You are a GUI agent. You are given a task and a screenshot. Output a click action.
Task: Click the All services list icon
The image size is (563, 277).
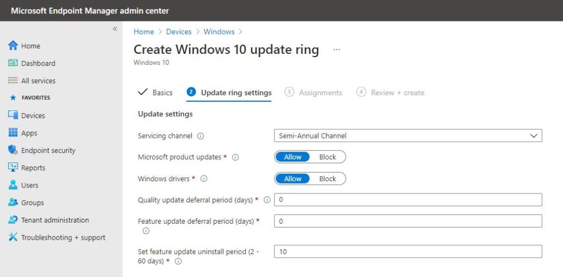(13, 81)
